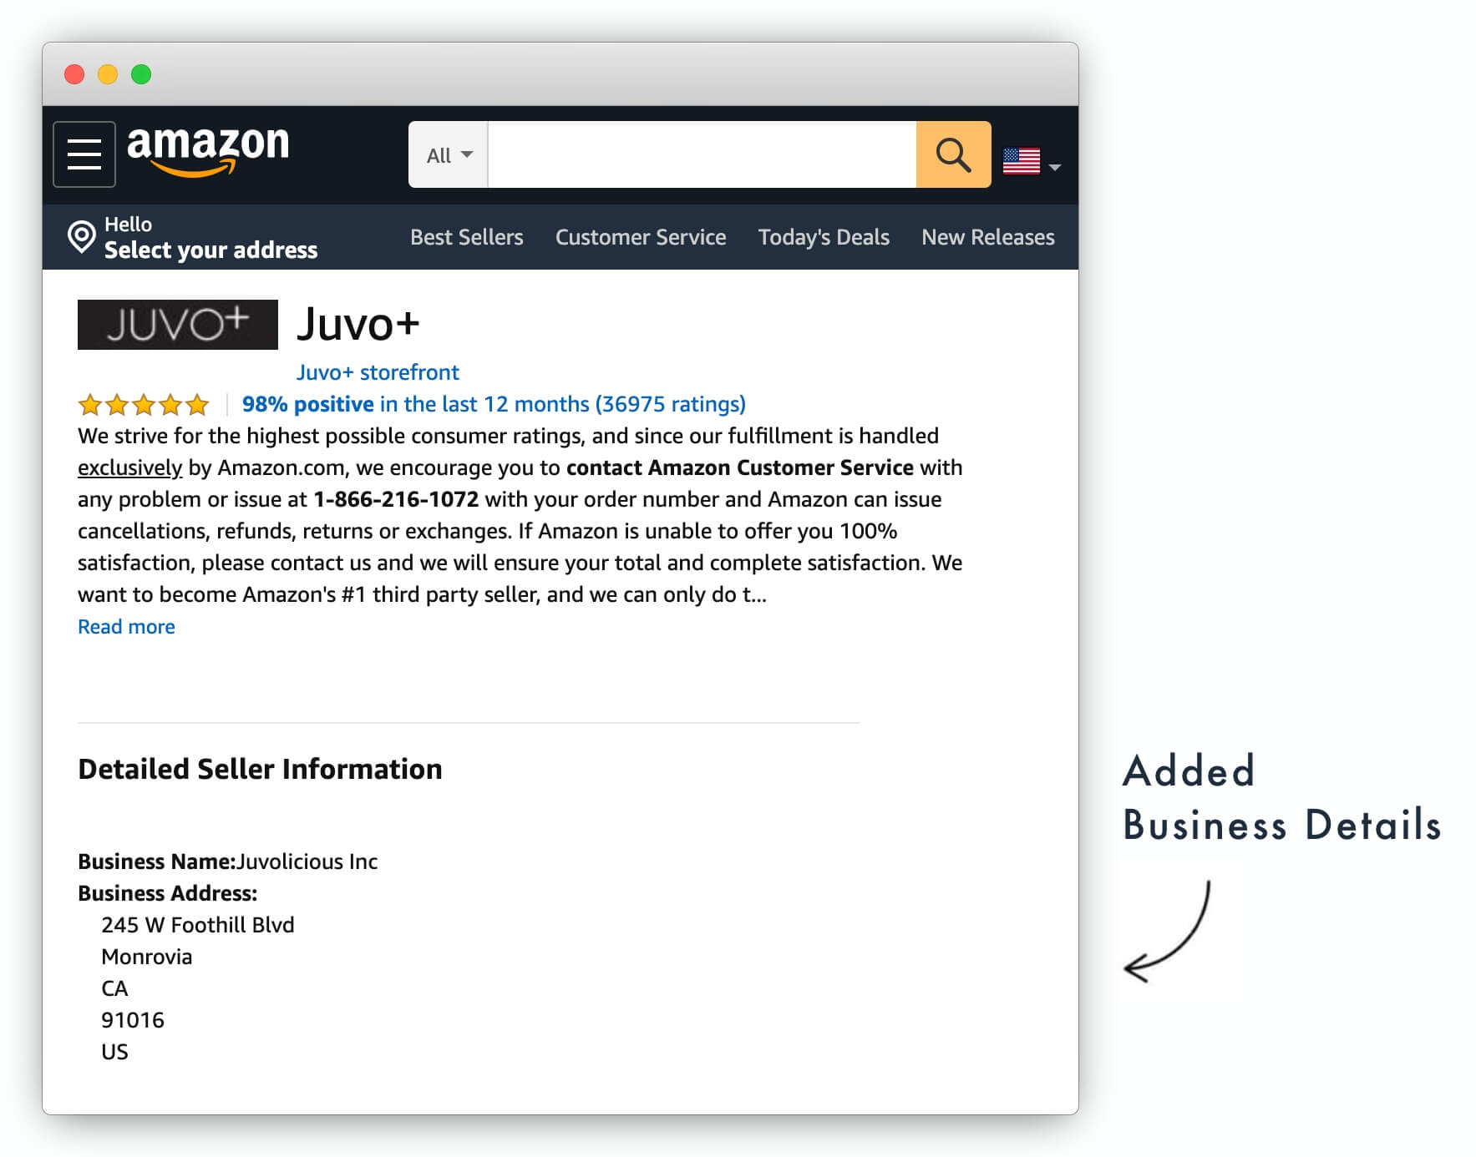Image resolution: width=1476 pixels, height=1157 pixels.
Task: Open the 98% positive ratings link
Action: [494, 404]
